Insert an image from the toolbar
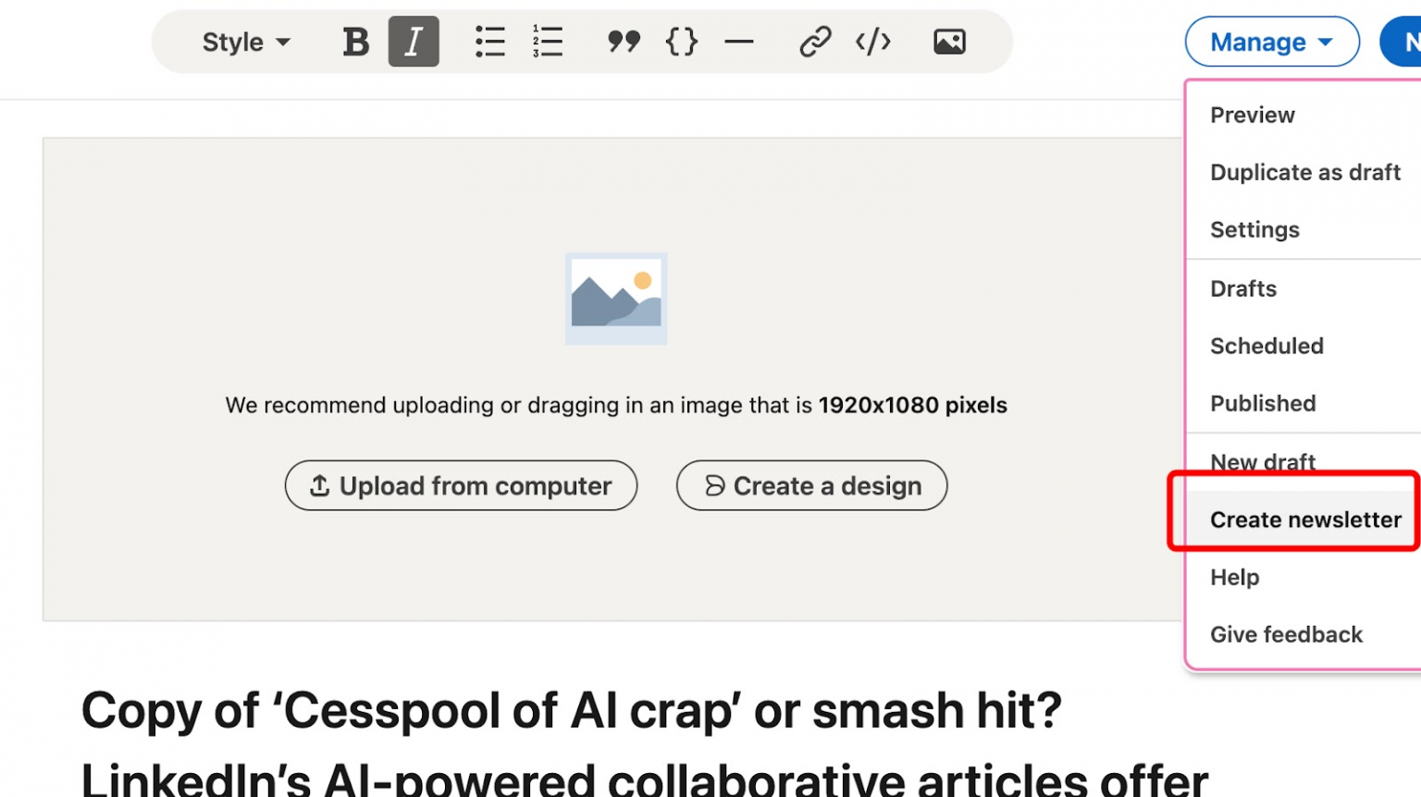Viewport: 1421px width, 797px height. [949, 41]
